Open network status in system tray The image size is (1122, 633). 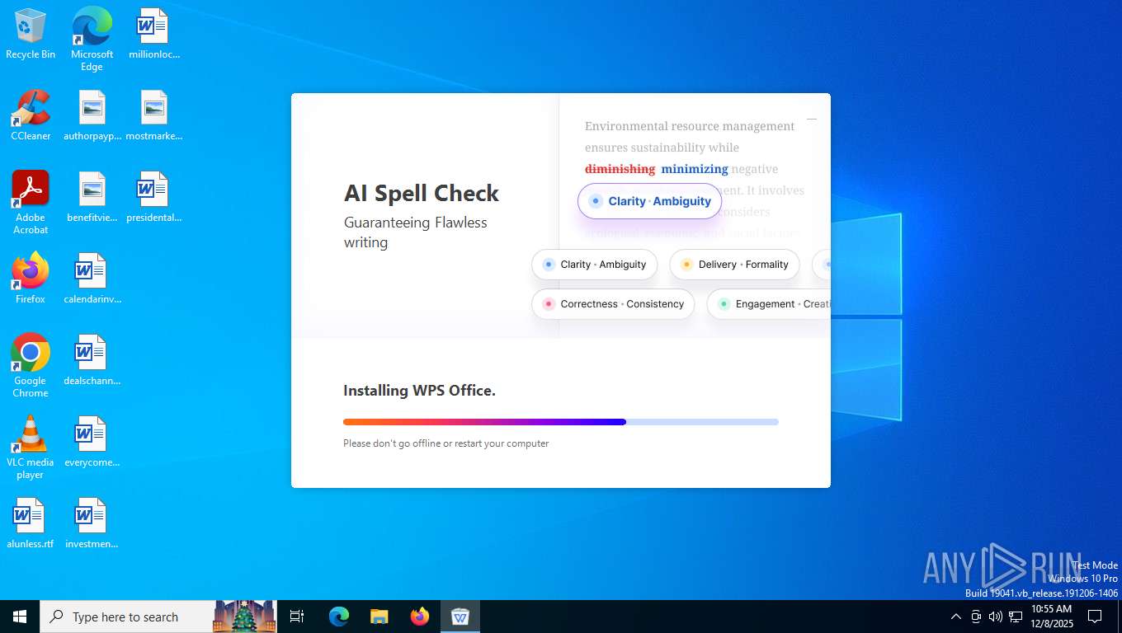point(1016,617)
